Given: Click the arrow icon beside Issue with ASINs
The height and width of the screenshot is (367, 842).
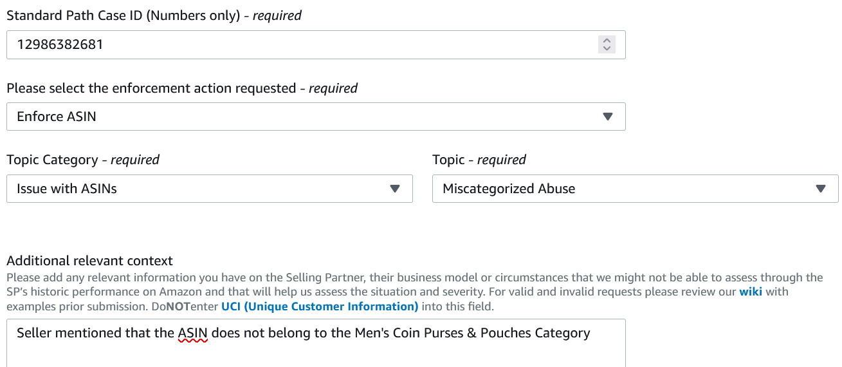Looking at the screenshot, I should [x=395, y=189].
